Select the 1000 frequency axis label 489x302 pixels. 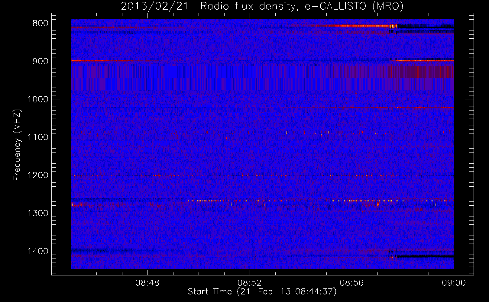click(x=38, y=99)
